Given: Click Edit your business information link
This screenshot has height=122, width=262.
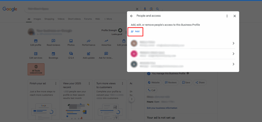Looking at the screenshot, I should (162, 108).
